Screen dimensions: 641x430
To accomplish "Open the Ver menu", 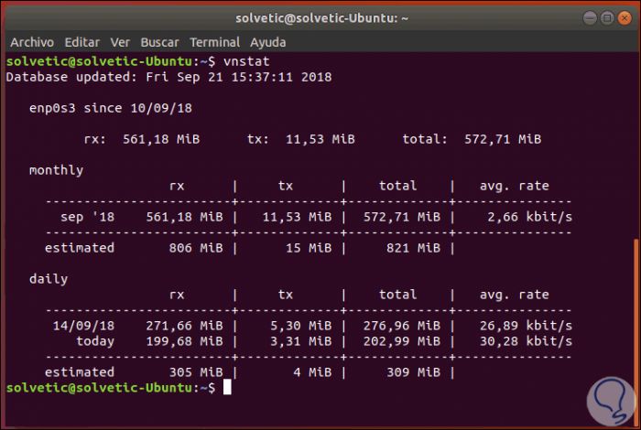I will point(120,42).
